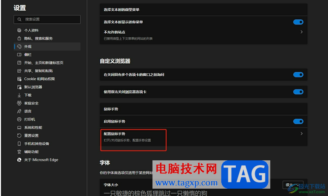Disable 启用鼠标手势 switch
The height and width of the screenshot is (196, 328).
pos(298,121)
